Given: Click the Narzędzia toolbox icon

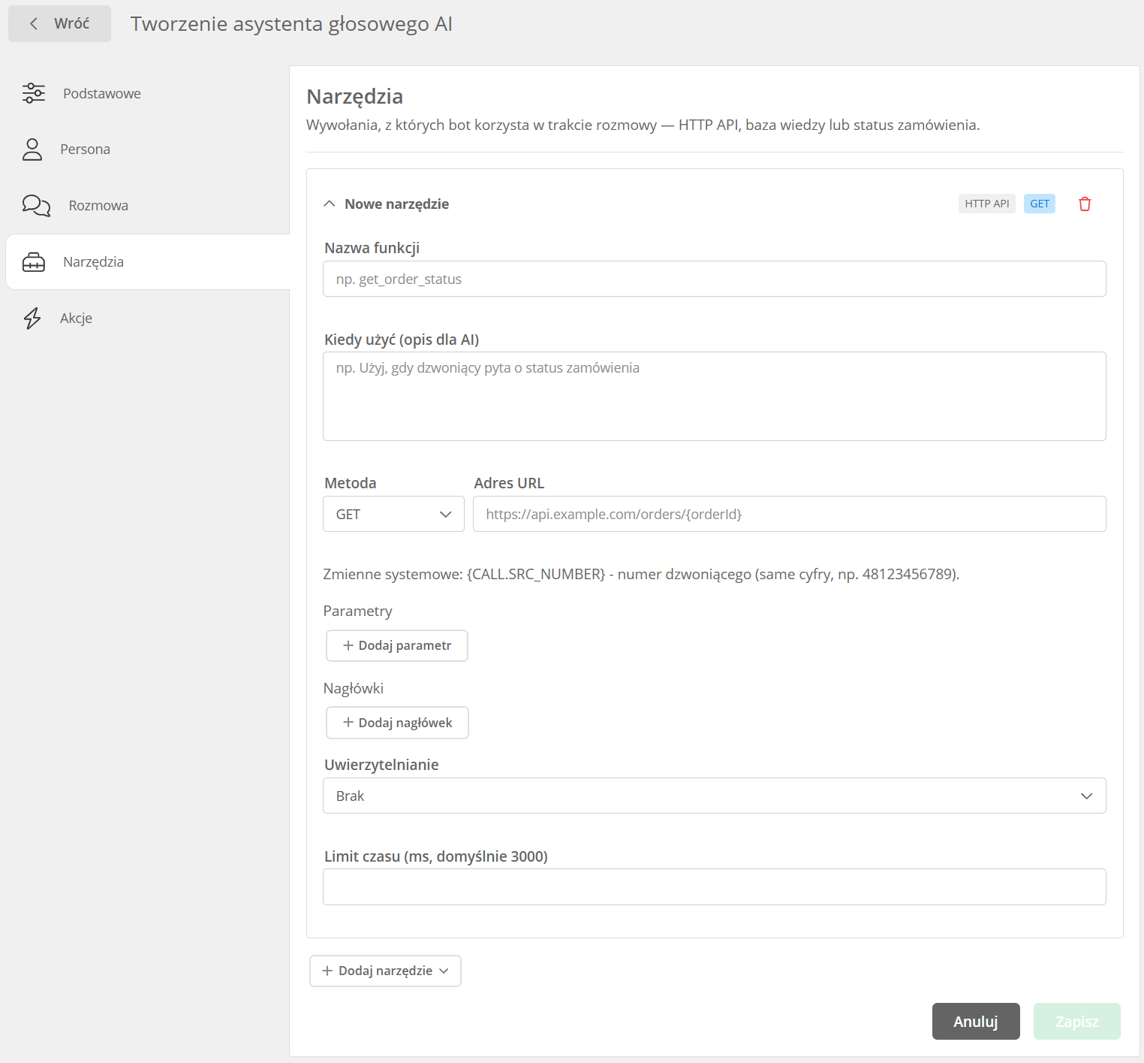Looking at the screenshot, I should point(34,261).
